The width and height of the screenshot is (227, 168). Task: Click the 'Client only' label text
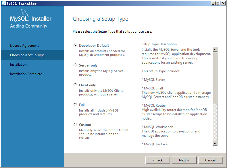[x=87, y=85]
